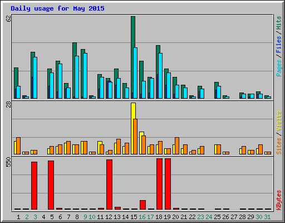Select day label '4' on the x-axis

click(x=43, y=217)
